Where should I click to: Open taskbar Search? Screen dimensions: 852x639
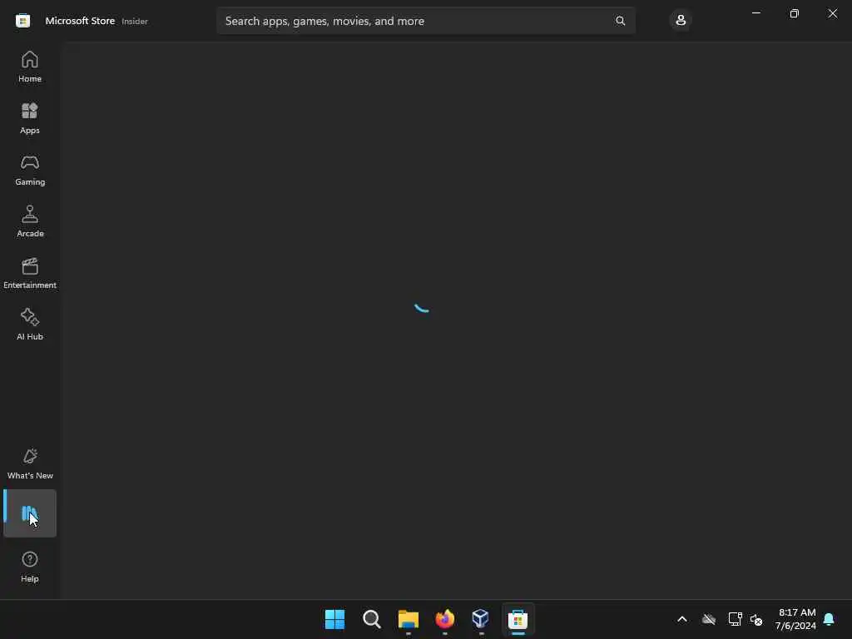(372, 619)
